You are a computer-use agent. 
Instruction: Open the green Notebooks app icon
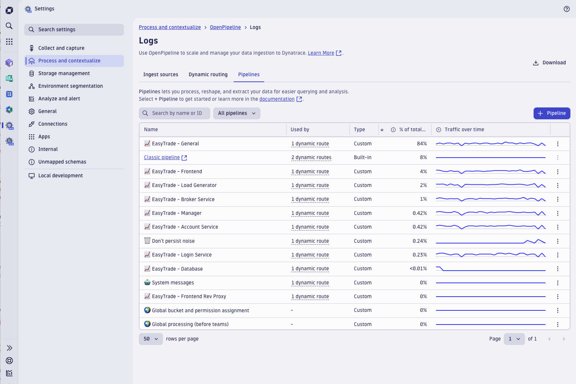9,78
